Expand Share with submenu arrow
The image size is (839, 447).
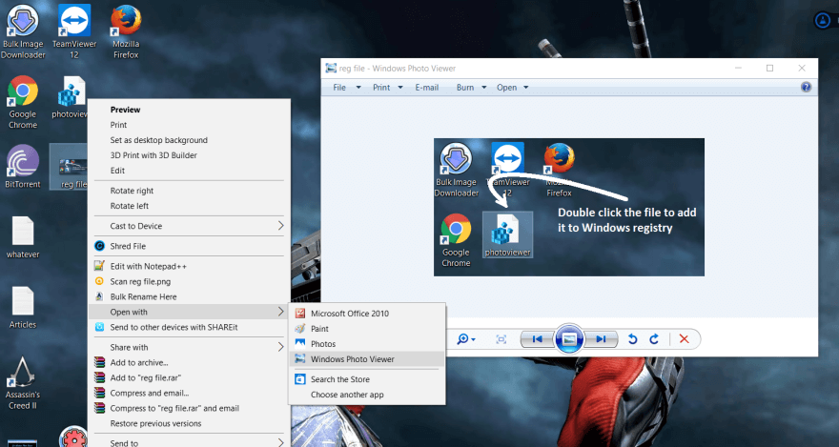(x=280, y=347)
